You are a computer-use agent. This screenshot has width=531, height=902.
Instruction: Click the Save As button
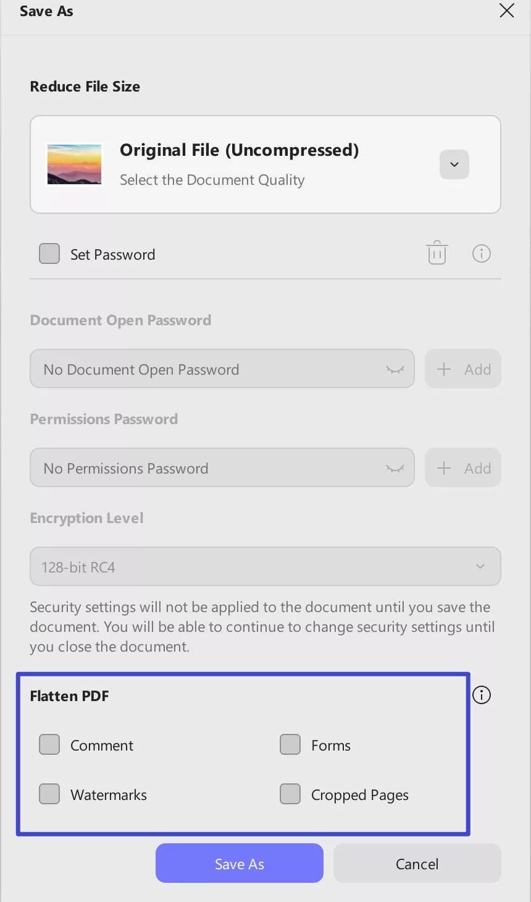pyautogui.click(x=240, y=863)
